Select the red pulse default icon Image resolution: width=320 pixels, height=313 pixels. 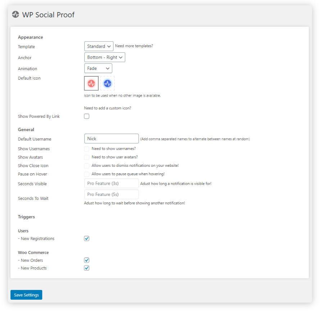pos(91,83)
